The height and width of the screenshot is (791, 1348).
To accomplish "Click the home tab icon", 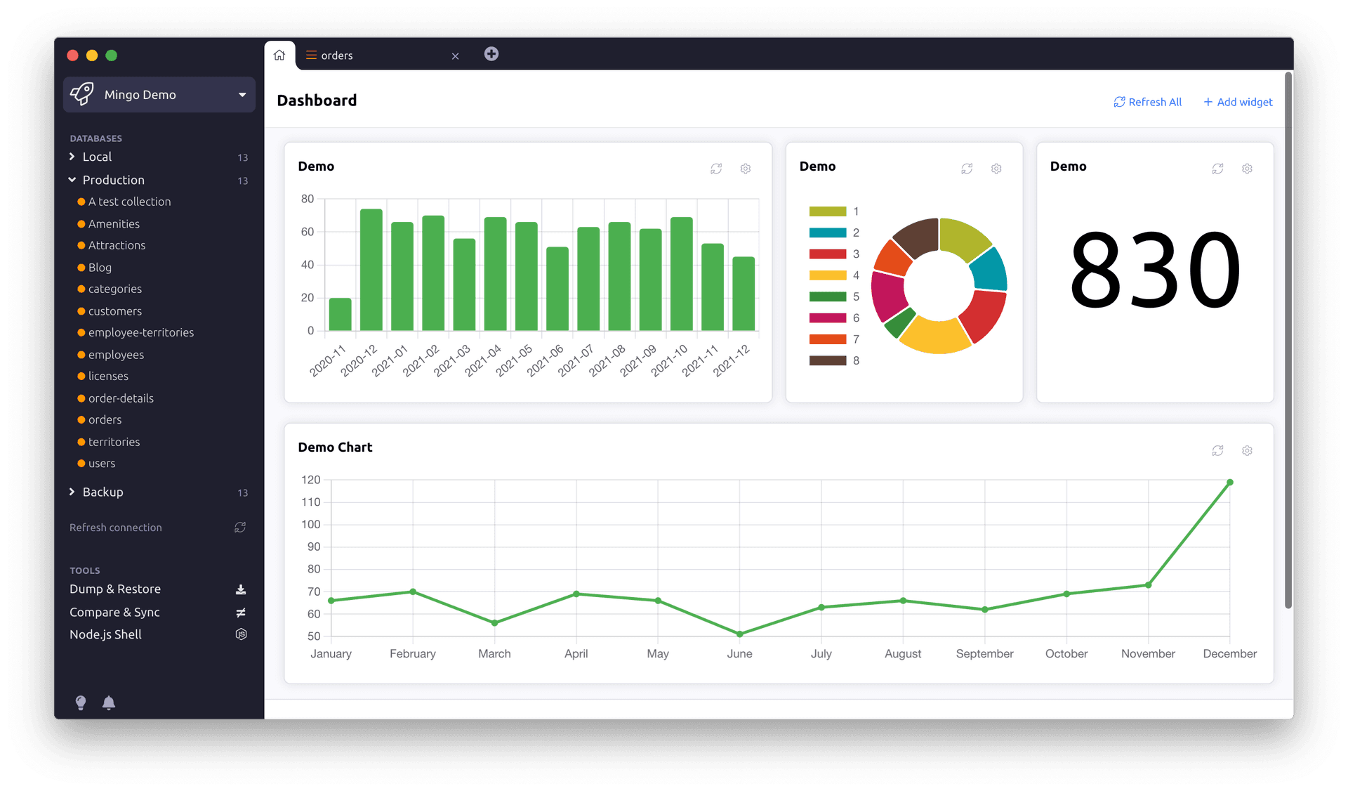I will coord(279,55).
